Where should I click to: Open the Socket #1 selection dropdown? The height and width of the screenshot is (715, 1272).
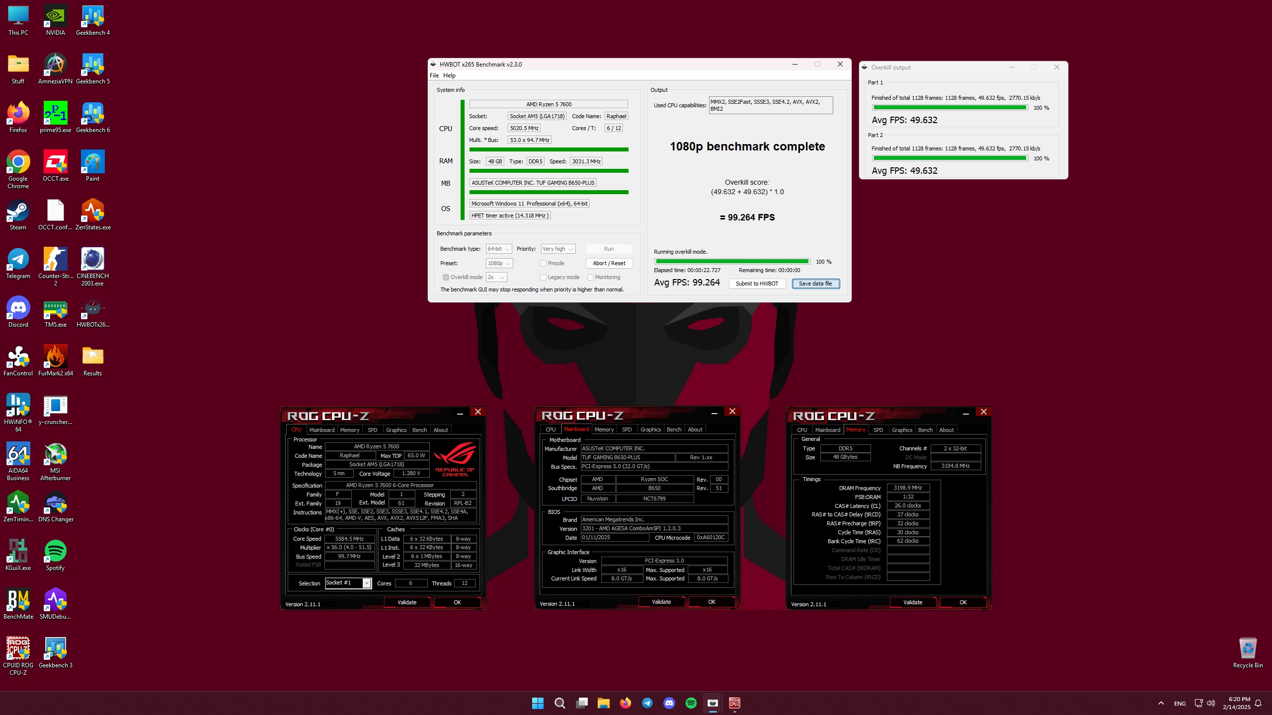click(348, 583)
